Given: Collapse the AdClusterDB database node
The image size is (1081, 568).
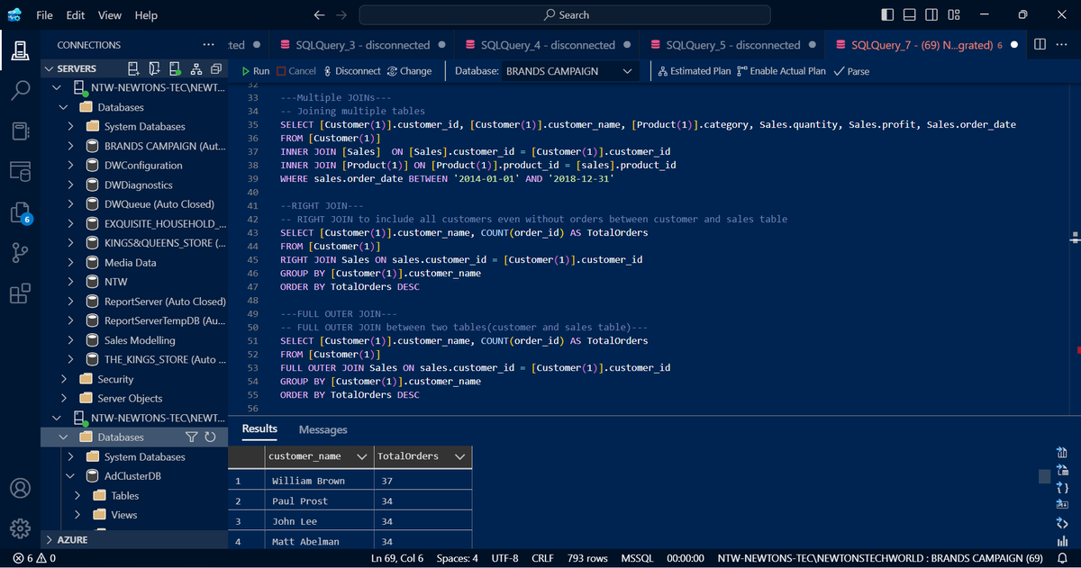Looking at the screenshot, I should (x=70, y=476).
